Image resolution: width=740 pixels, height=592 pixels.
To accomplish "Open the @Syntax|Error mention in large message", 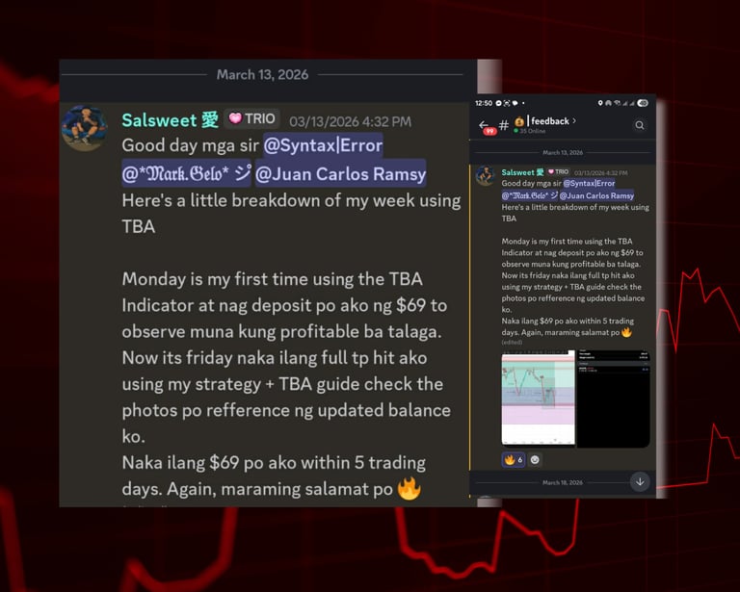I will [324, 145].
